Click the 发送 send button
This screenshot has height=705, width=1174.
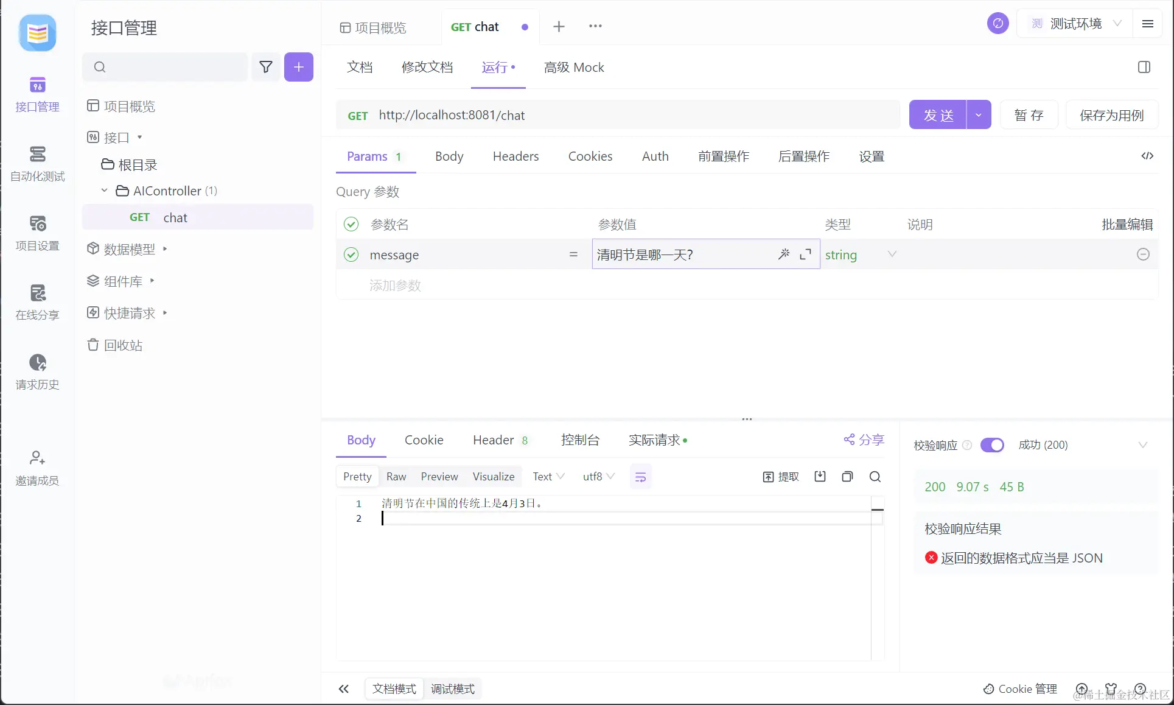[x=937, y=115]
